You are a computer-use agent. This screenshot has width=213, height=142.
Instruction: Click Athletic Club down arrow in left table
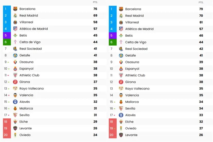(8, 76)
